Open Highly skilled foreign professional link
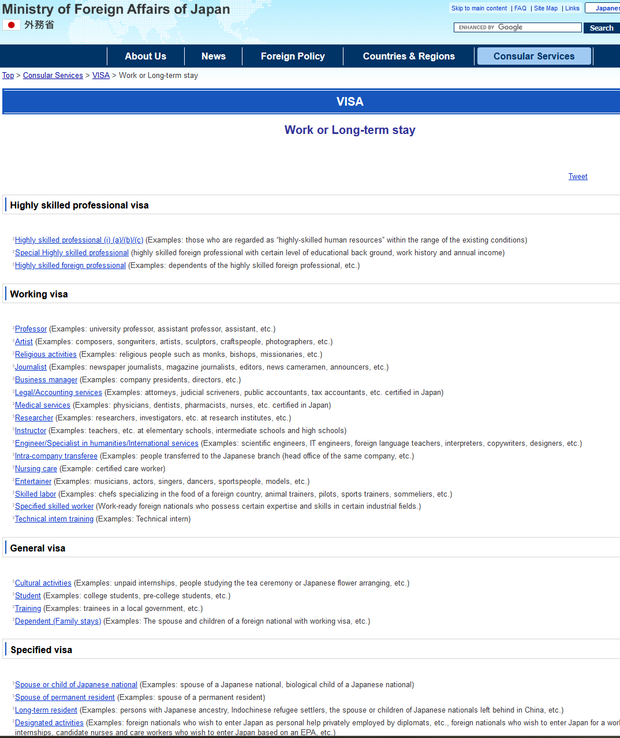The height and width of the screenshot is (738, 620). [x=70, y=266]
